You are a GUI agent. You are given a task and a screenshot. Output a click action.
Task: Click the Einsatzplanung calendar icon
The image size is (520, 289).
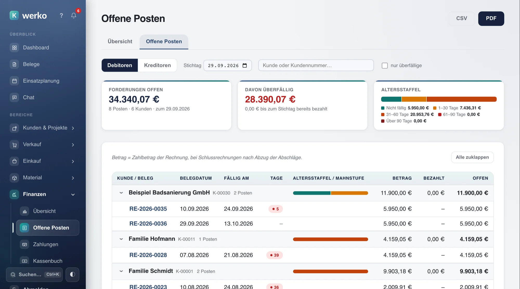tap(14, 81)
